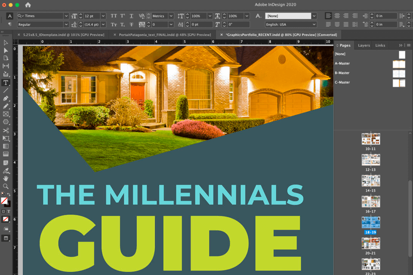Select the Pen tool
Image resolution: width=413 pixels, height=275 pixels.
tap(6, 98)
